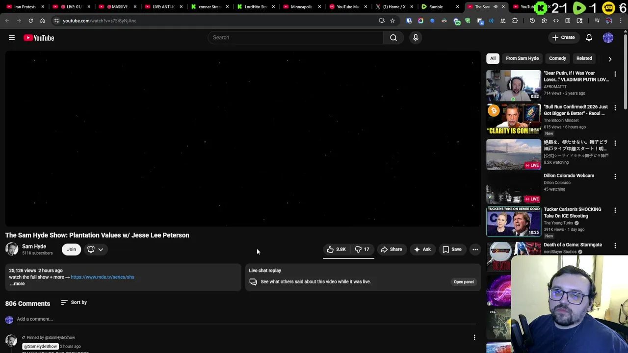Viewport: 628px width, 353px height.
Task: Select the All filter chip
Action: [493, 58]
